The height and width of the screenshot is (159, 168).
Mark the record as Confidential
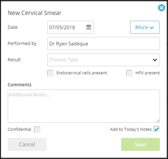coord(37,129)
